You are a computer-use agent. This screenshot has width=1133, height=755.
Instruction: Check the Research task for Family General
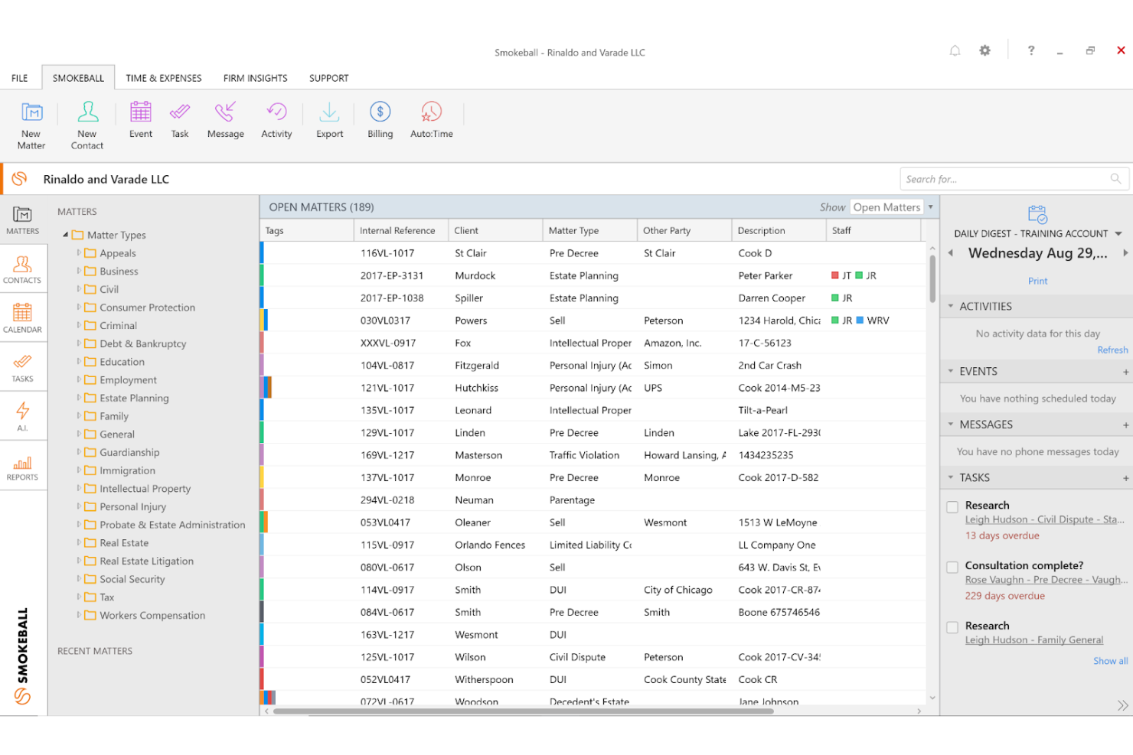952,627
